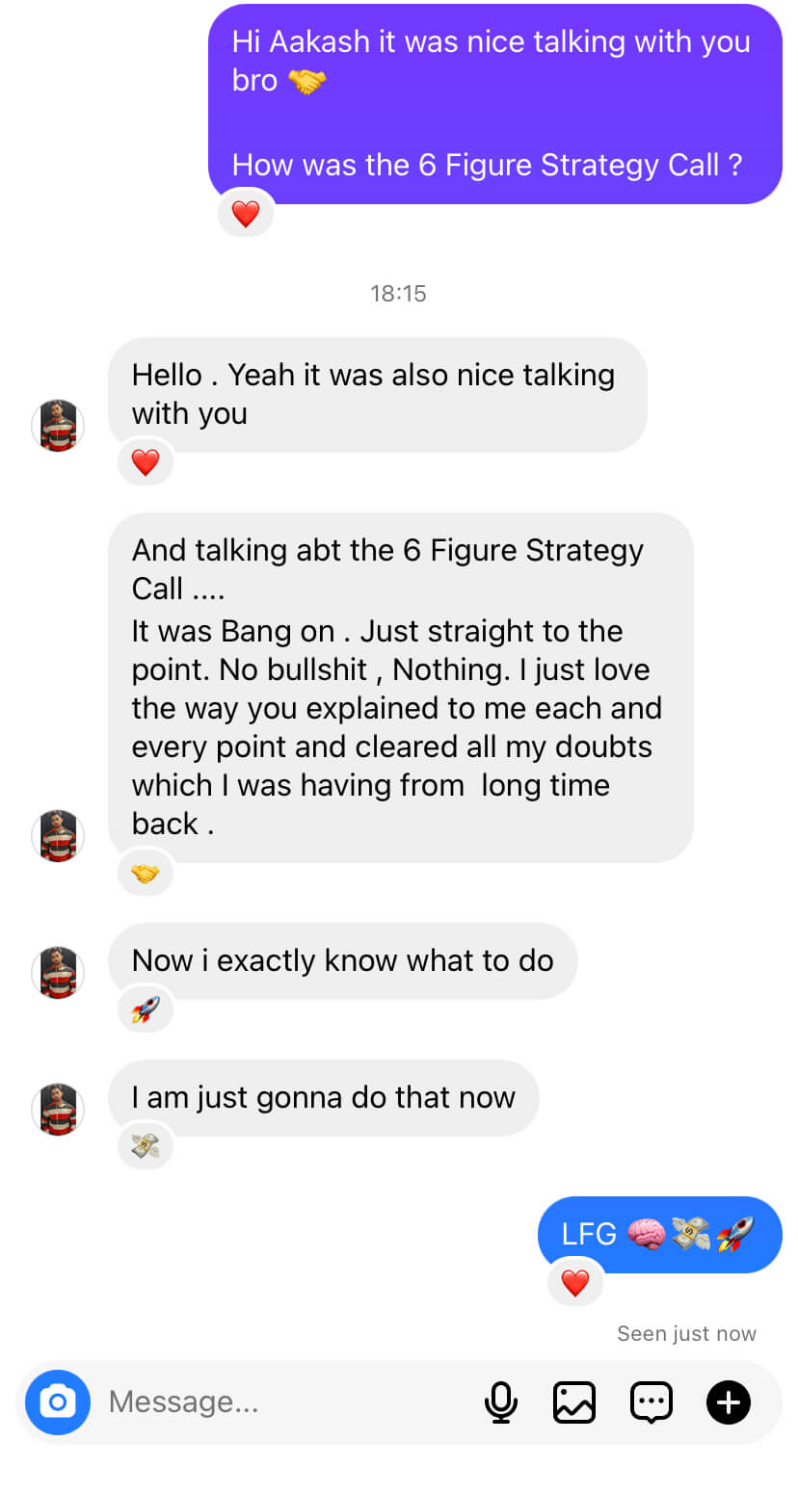This screenshot has width=798, height=1493.
Task: Open profile picture beside 'I am just gonna'
Action: coord(58,1109)
